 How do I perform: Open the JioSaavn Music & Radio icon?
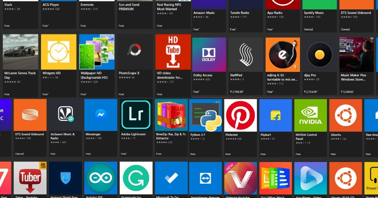pyautogui.click(x=65, y=115)
